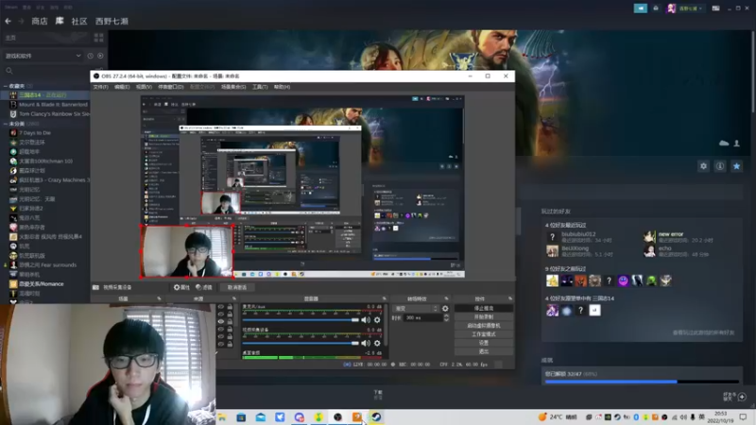Open the 渐变 transition type dropdown
The width and height of the screenshot is (756, 425).
point(416,309)
